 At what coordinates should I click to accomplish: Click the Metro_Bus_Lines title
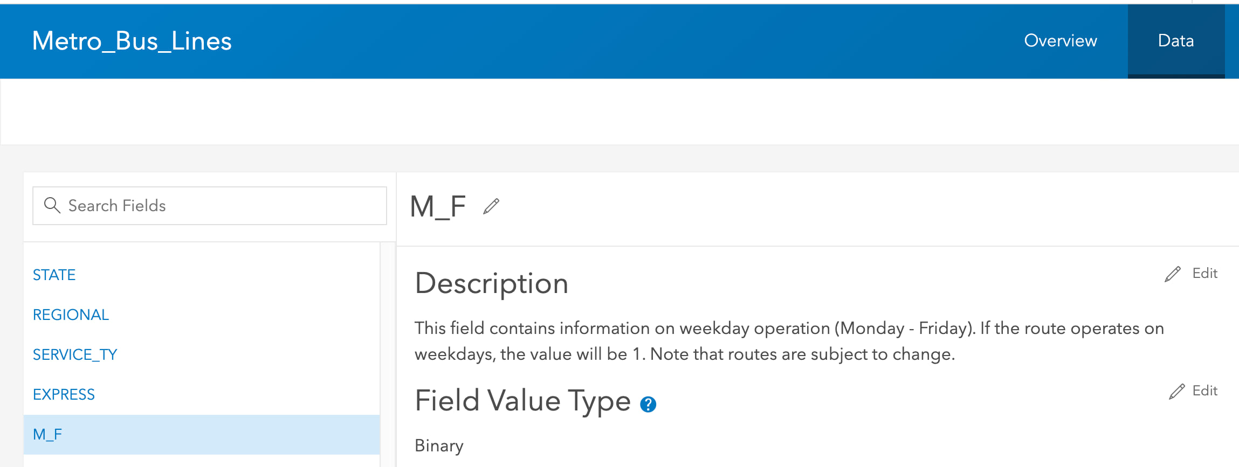(132, 41)
